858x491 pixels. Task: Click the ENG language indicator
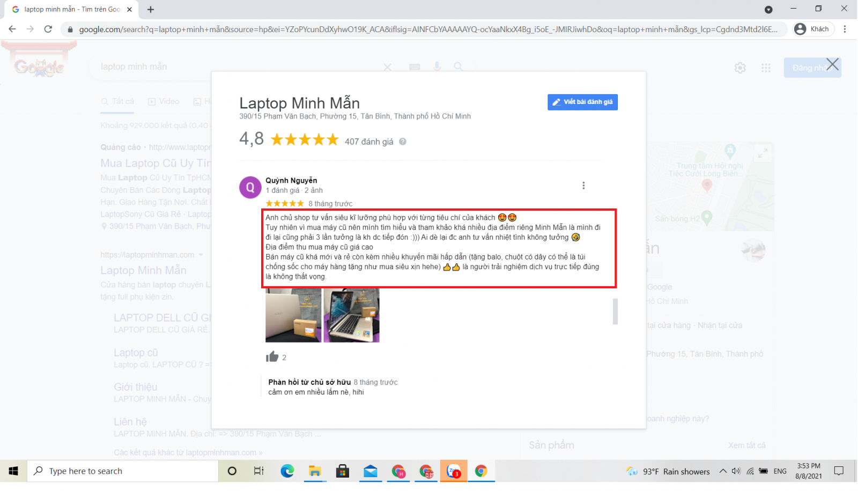click(x=780, y=471)
